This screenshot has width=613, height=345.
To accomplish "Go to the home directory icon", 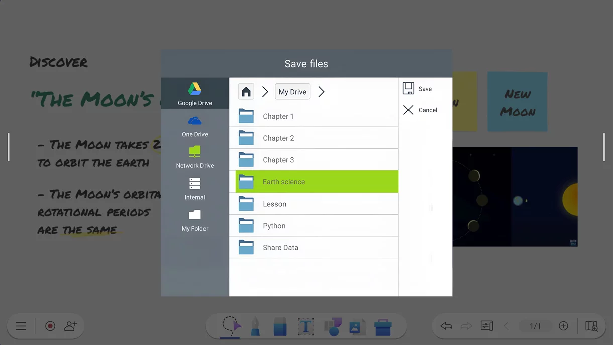I will click(246, 92).
